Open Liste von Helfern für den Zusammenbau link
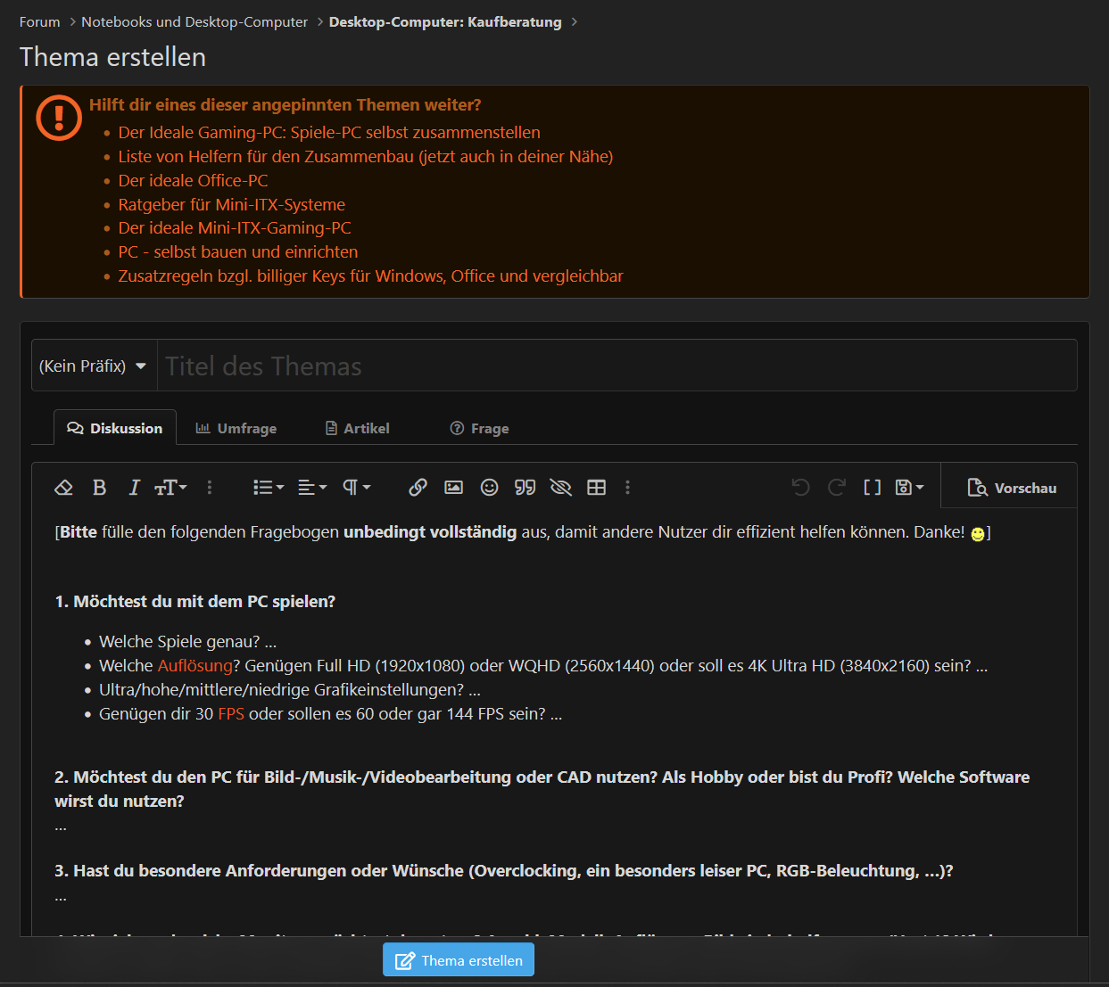Screen dimensions: 1109x987 (366, 157)
